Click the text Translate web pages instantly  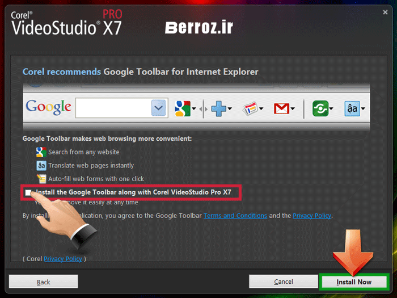click(x=91, y=166)
